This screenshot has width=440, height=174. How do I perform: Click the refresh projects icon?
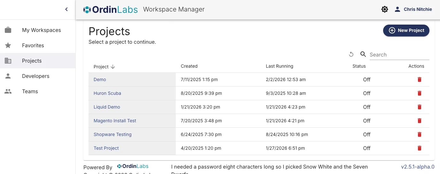coord(351,55)
